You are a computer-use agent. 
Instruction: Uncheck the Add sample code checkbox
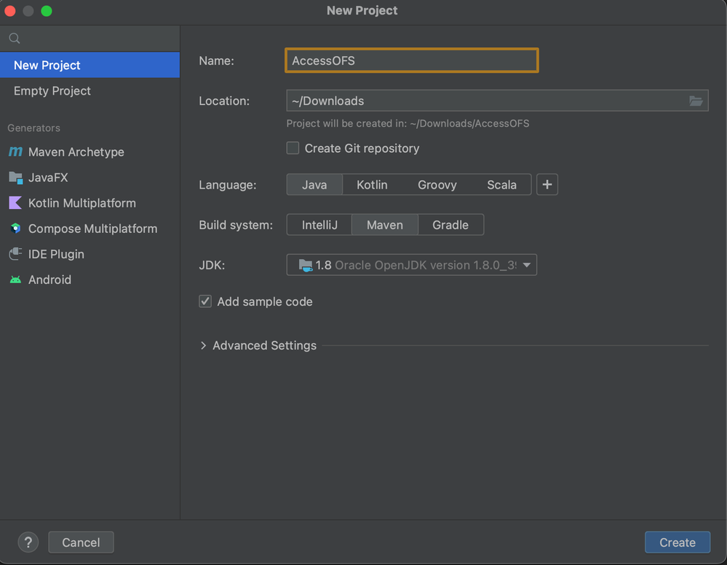tap(205, 301)
